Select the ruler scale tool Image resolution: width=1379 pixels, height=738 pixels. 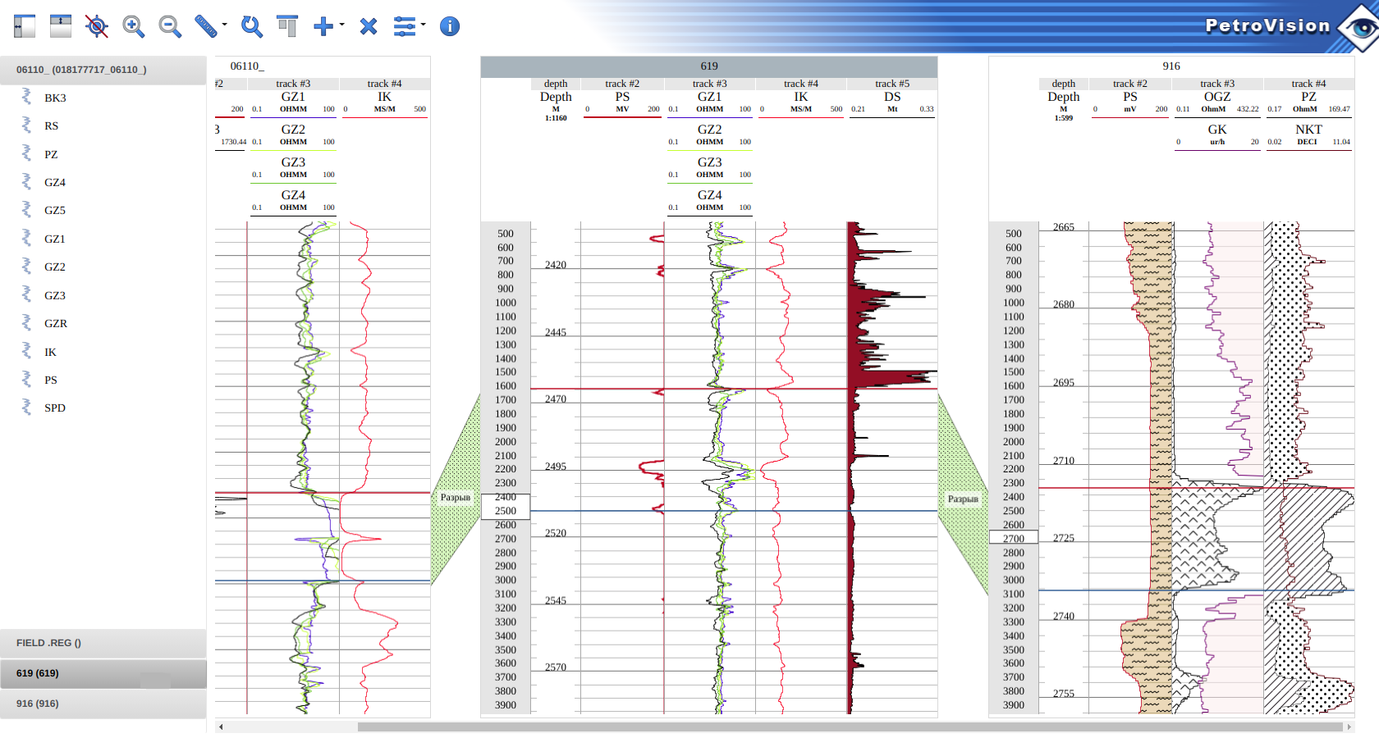coord(205,26)
